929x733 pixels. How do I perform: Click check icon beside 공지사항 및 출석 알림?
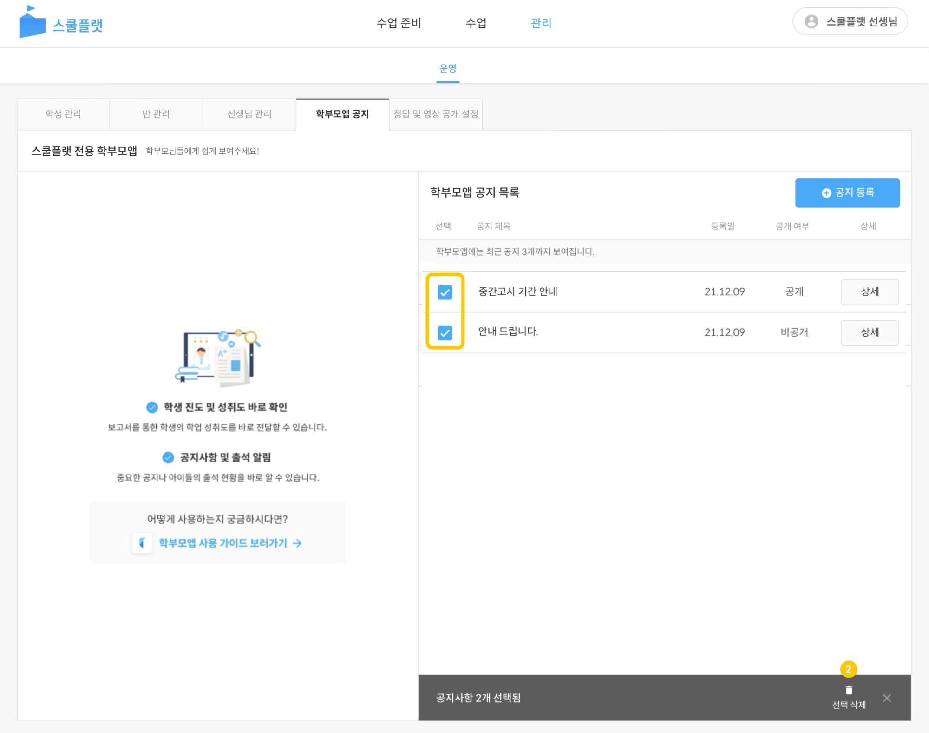[168, 457]
